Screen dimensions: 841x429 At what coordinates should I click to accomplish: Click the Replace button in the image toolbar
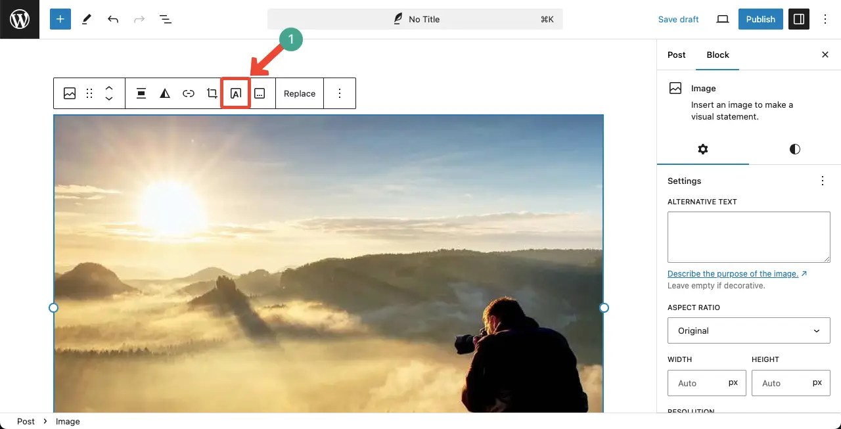pyautogui.click(x=300, y=93)
